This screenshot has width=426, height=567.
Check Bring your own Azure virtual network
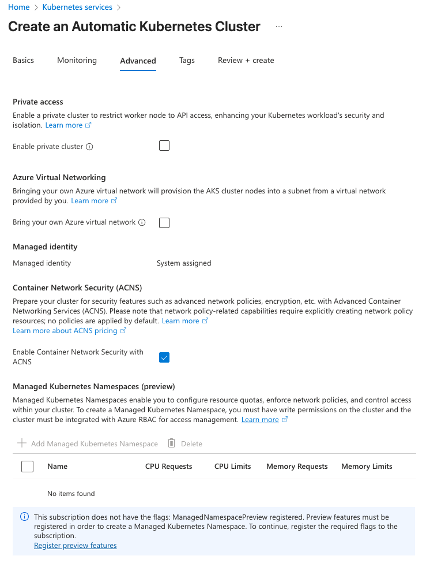click(164, 222)
